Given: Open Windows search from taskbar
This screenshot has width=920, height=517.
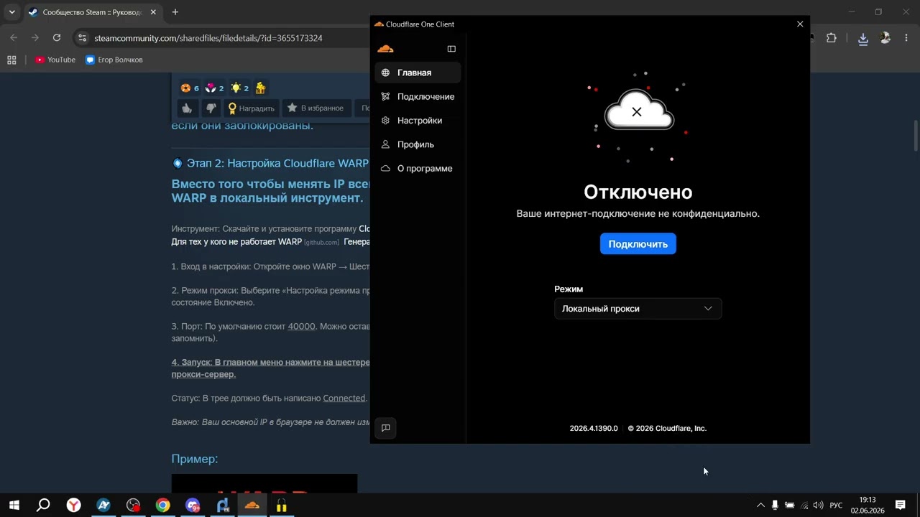Looking at the screenshot, I should point(43,506).
